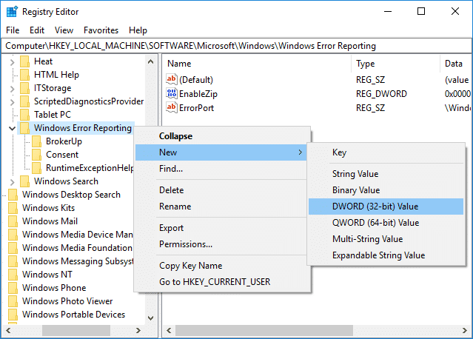Create a new Binary Value
Image resolution: width=473 pixels, height=339 pixels.
[x=386, y=190]
